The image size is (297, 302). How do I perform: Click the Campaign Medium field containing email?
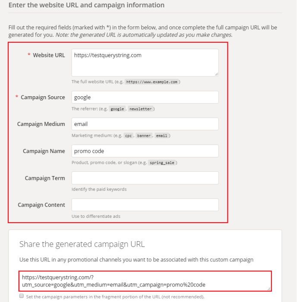point(145,124)
